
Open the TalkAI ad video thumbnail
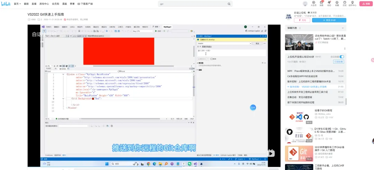[x=299, y=42]
